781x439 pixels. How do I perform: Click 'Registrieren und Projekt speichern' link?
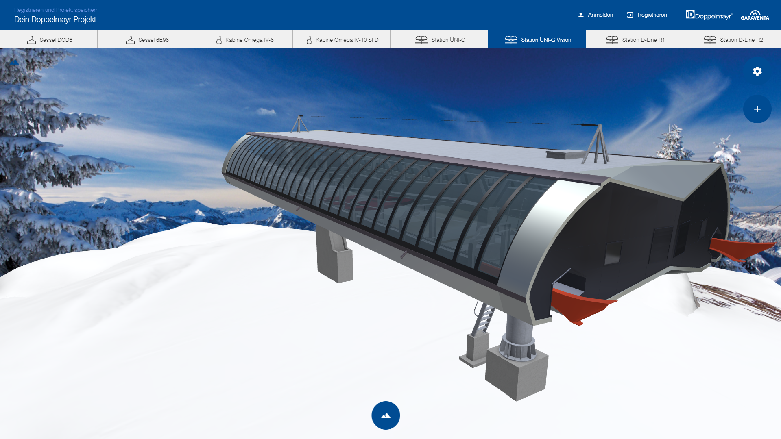pyautogui.click(x=56, y=10)
